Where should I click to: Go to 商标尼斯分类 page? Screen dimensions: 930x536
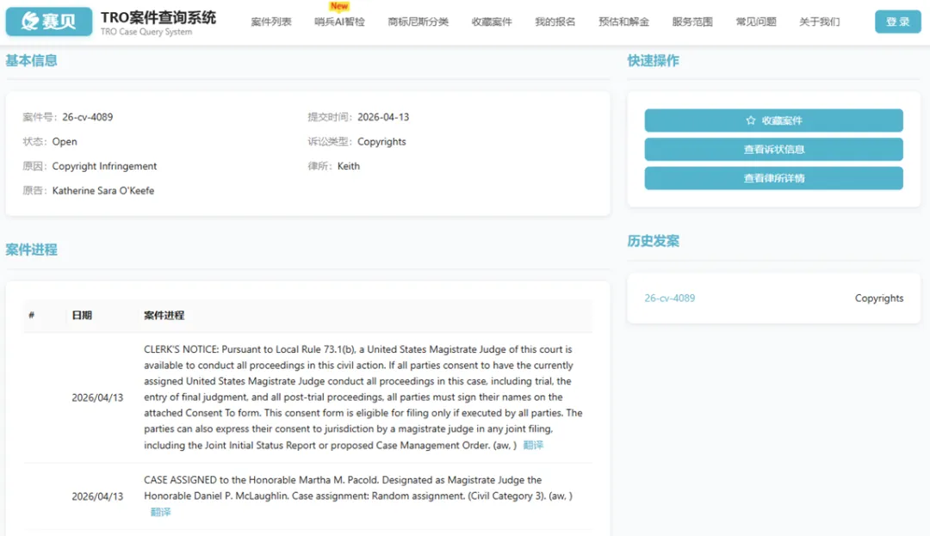tap(418, 22)
